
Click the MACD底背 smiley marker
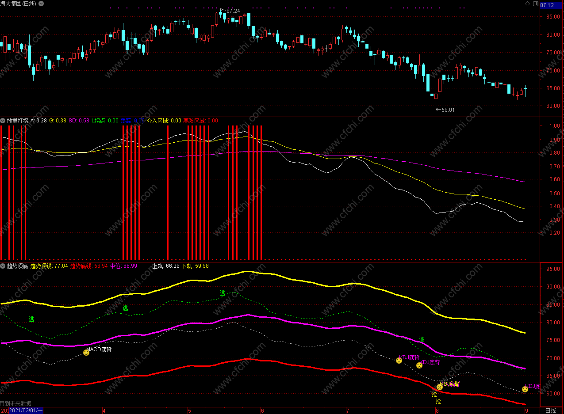point(86,353)
